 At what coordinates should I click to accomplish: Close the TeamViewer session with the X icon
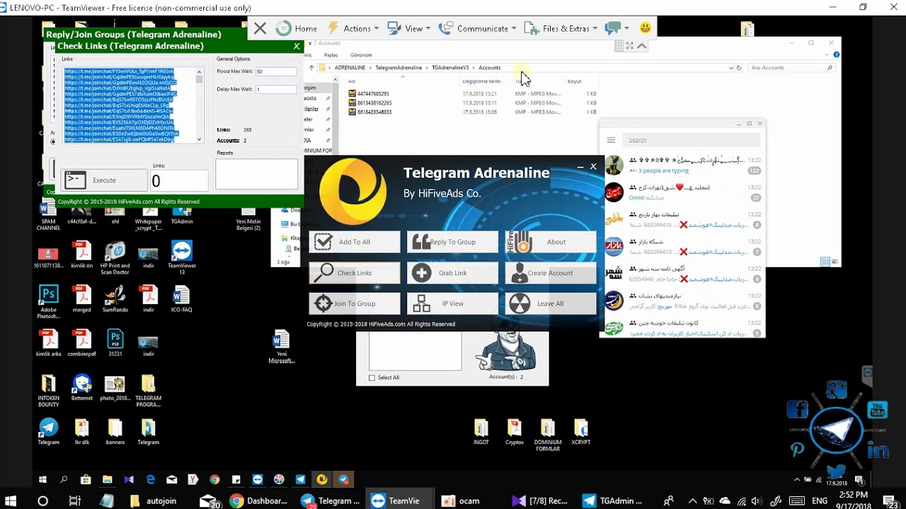tap(260, 28)
